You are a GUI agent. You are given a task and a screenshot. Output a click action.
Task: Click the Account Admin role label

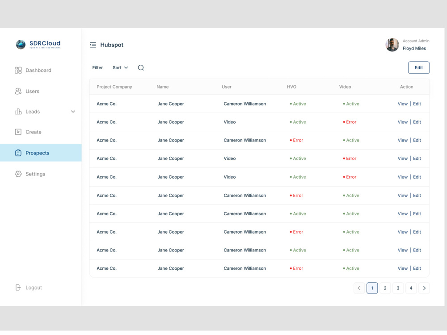coord(416,41)
